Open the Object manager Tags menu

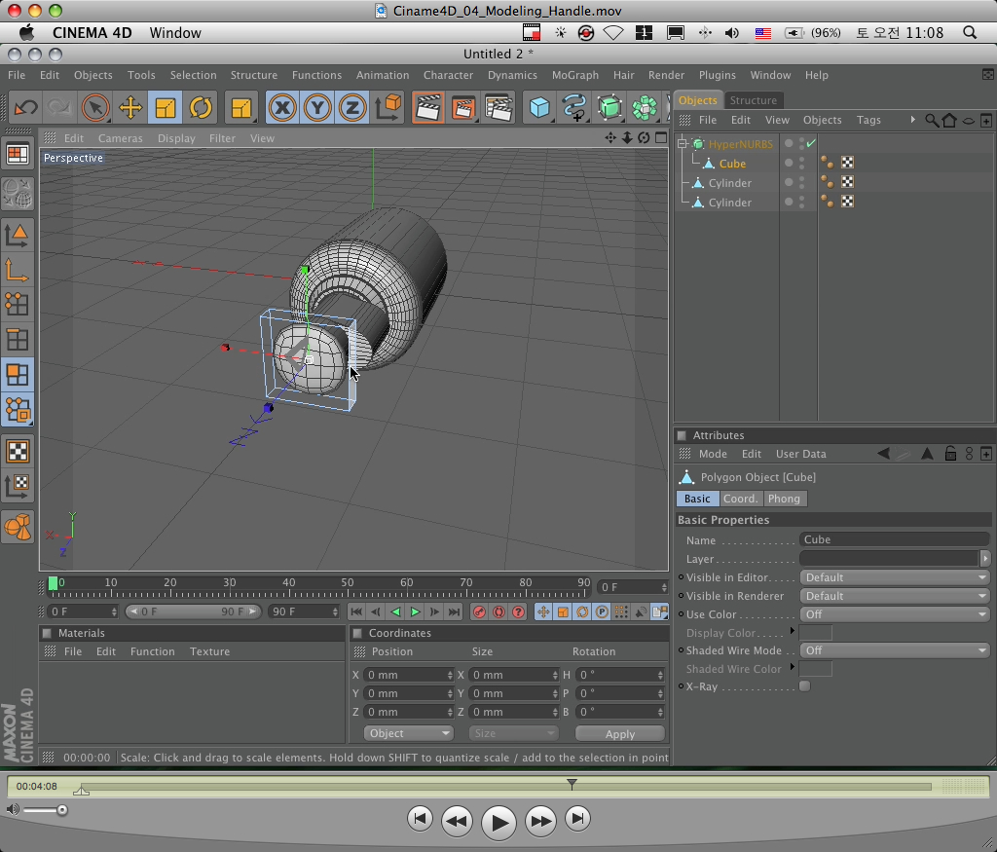point(868,120)
